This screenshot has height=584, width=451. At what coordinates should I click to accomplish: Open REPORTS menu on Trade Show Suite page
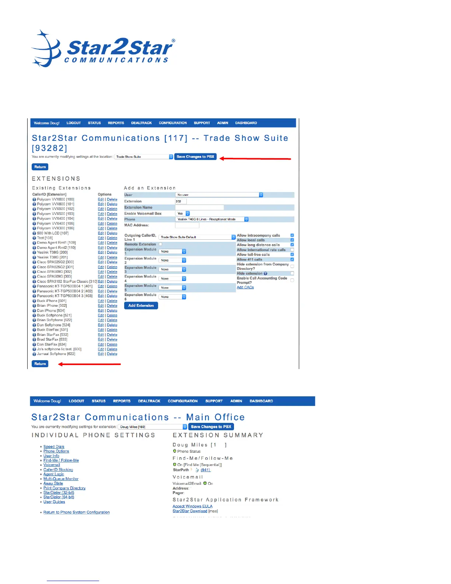point(116,123)
